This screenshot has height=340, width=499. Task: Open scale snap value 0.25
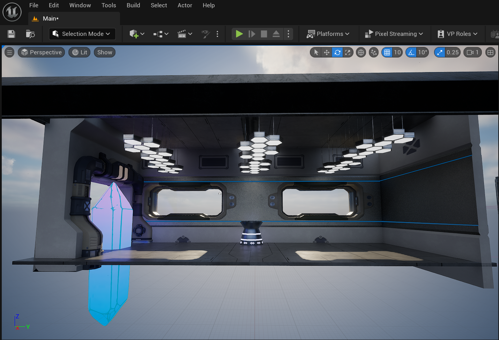coord(453,52)
